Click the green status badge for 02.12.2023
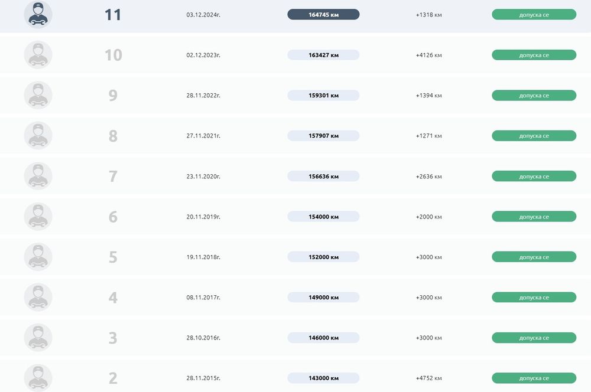 [534, 55]
